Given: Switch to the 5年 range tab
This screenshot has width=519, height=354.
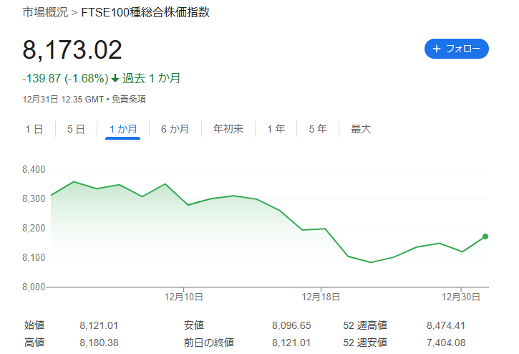Looking at the screenshot, I should tap(318, 129).
